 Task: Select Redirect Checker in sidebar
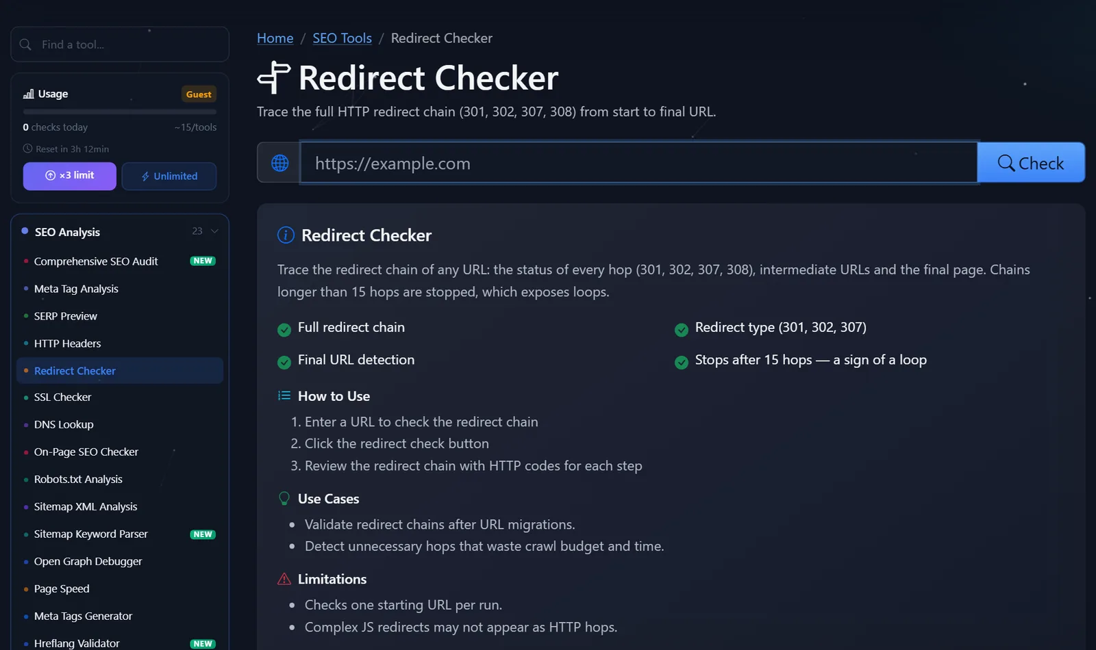[x=120, y=370]
